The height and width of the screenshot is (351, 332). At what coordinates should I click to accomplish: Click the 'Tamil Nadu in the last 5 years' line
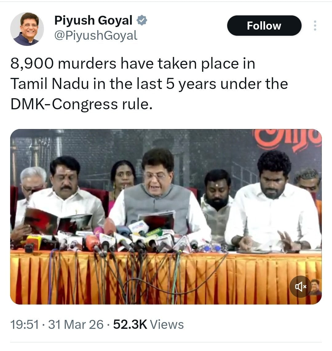(149, 84)
